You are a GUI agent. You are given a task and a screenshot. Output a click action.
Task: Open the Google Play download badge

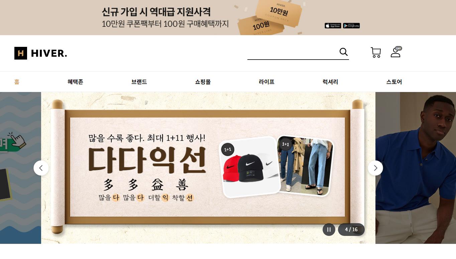(351, 26)
